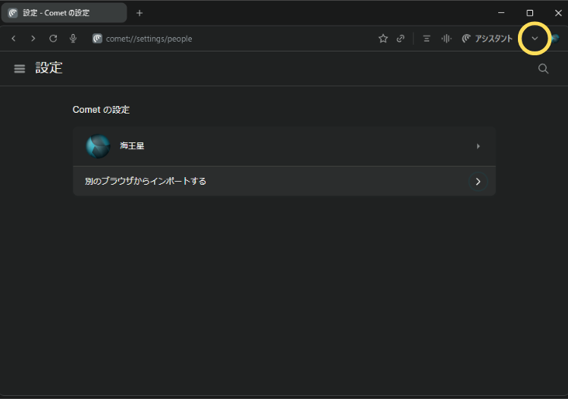Expand the 海王星 profile row arrow
This screenshot has width=568, height=399.
click(x=478, y=146)
